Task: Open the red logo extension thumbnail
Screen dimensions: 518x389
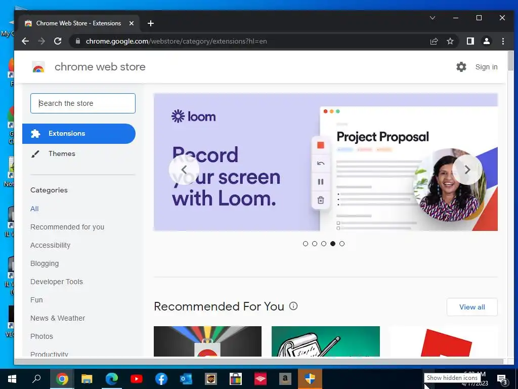Action: point(443,341)
